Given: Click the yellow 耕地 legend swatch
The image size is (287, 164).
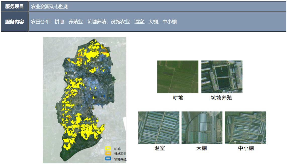Looking at the screenshot, I should tap(108, 149).
